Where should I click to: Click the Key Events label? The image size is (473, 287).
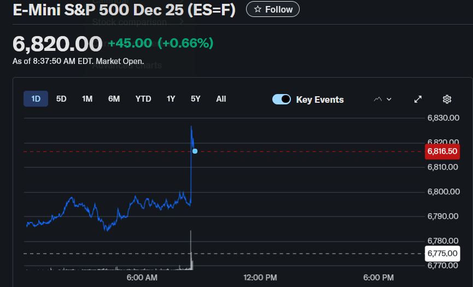click(320, 100)
